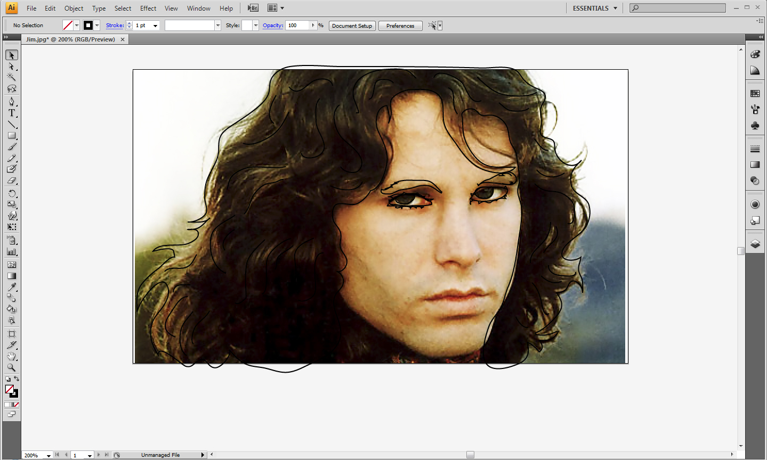Select the Hand tool
The width and height of the screenshot is (767, 460).
click(x=12, y=356)
